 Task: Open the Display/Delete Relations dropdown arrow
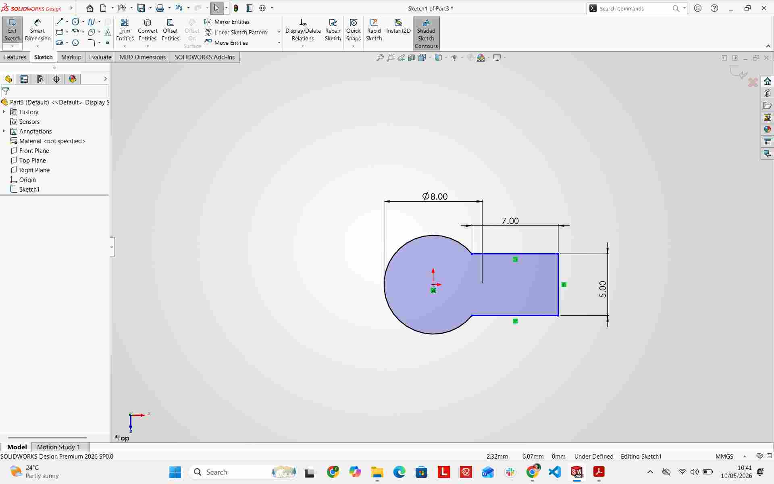tap(303, 46)
